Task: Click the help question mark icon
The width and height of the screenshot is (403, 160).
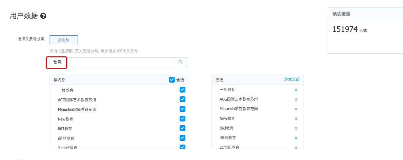Action: tap(43, 16)
